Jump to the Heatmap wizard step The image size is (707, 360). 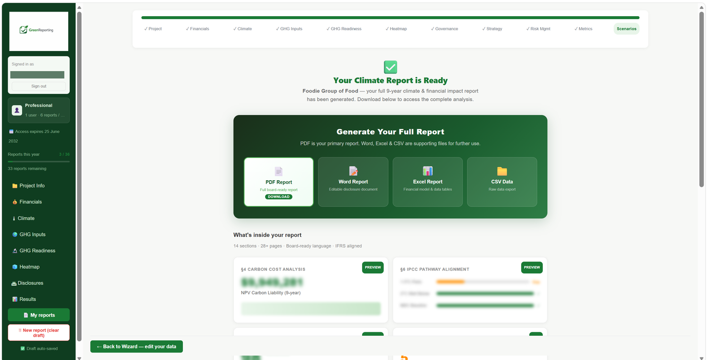[396, 29]
